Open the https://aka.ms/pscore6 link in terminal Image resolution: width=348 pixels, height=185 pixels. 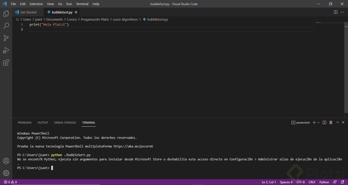click(133, 146)
